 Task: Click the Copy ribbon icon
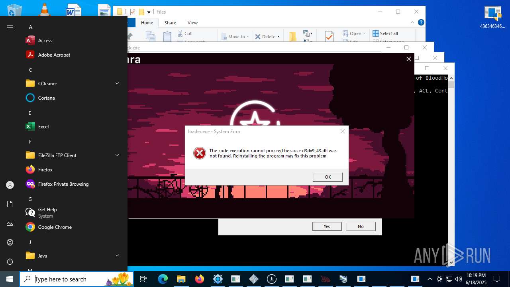coord(150,36)
